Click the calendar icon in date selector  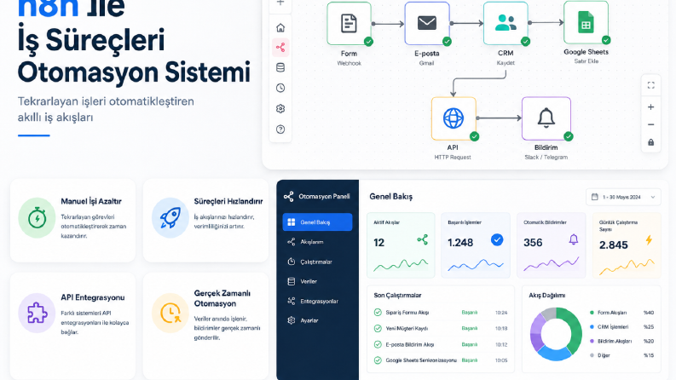595,197
